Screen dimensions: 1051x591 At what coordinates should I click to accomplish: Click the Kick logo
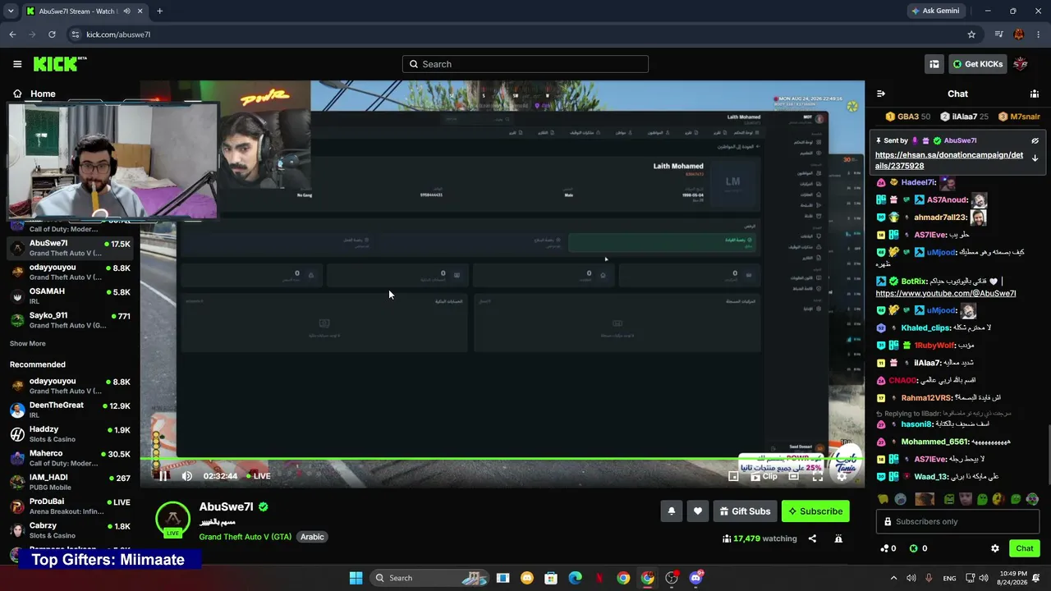(60, 64)
